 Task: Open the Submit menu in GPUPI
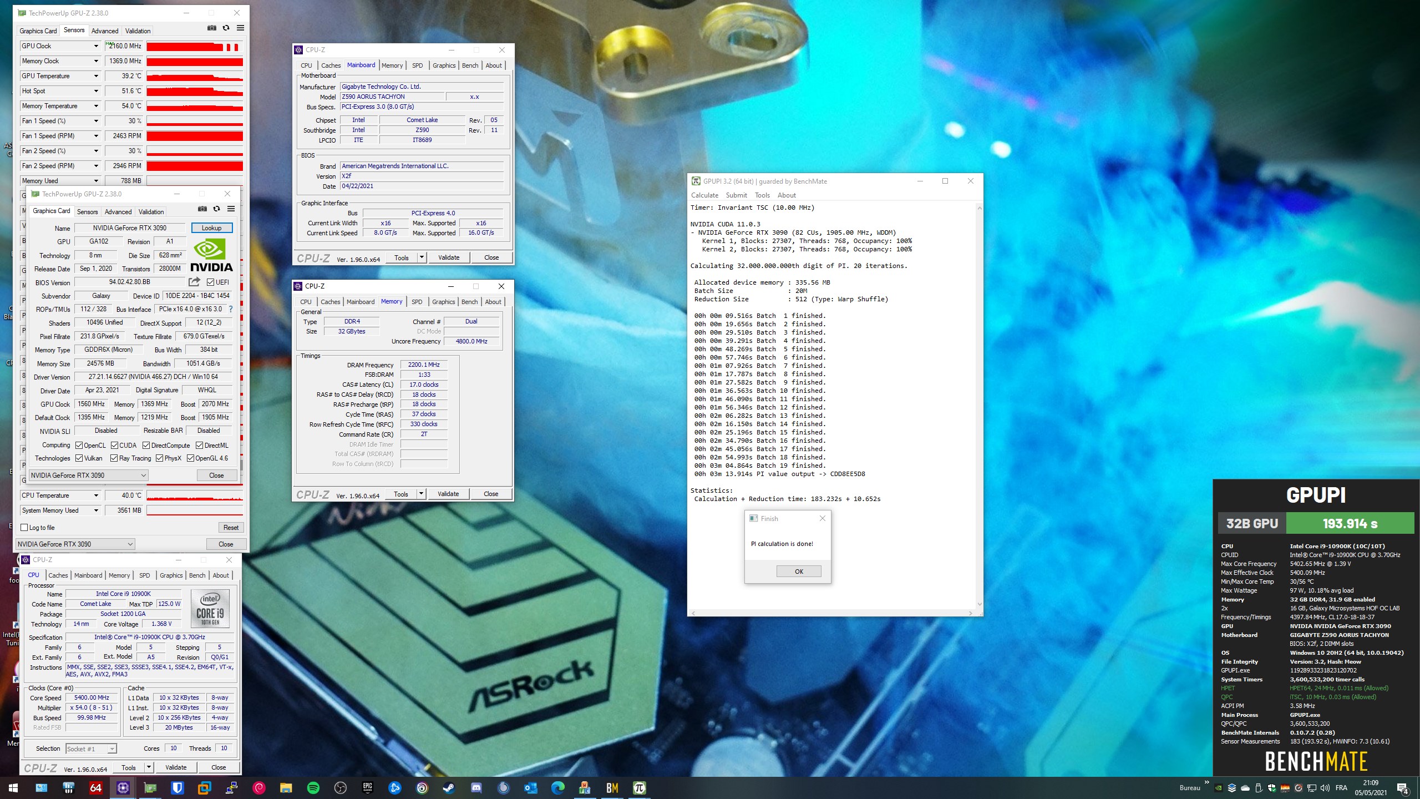[x=736, y=195]
